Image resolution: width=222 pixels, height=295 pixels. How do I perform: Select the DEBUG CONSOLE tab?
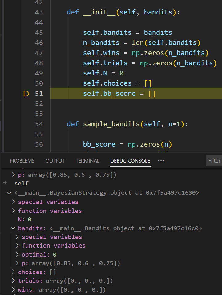pyautogui.click(x=130, y=161)
